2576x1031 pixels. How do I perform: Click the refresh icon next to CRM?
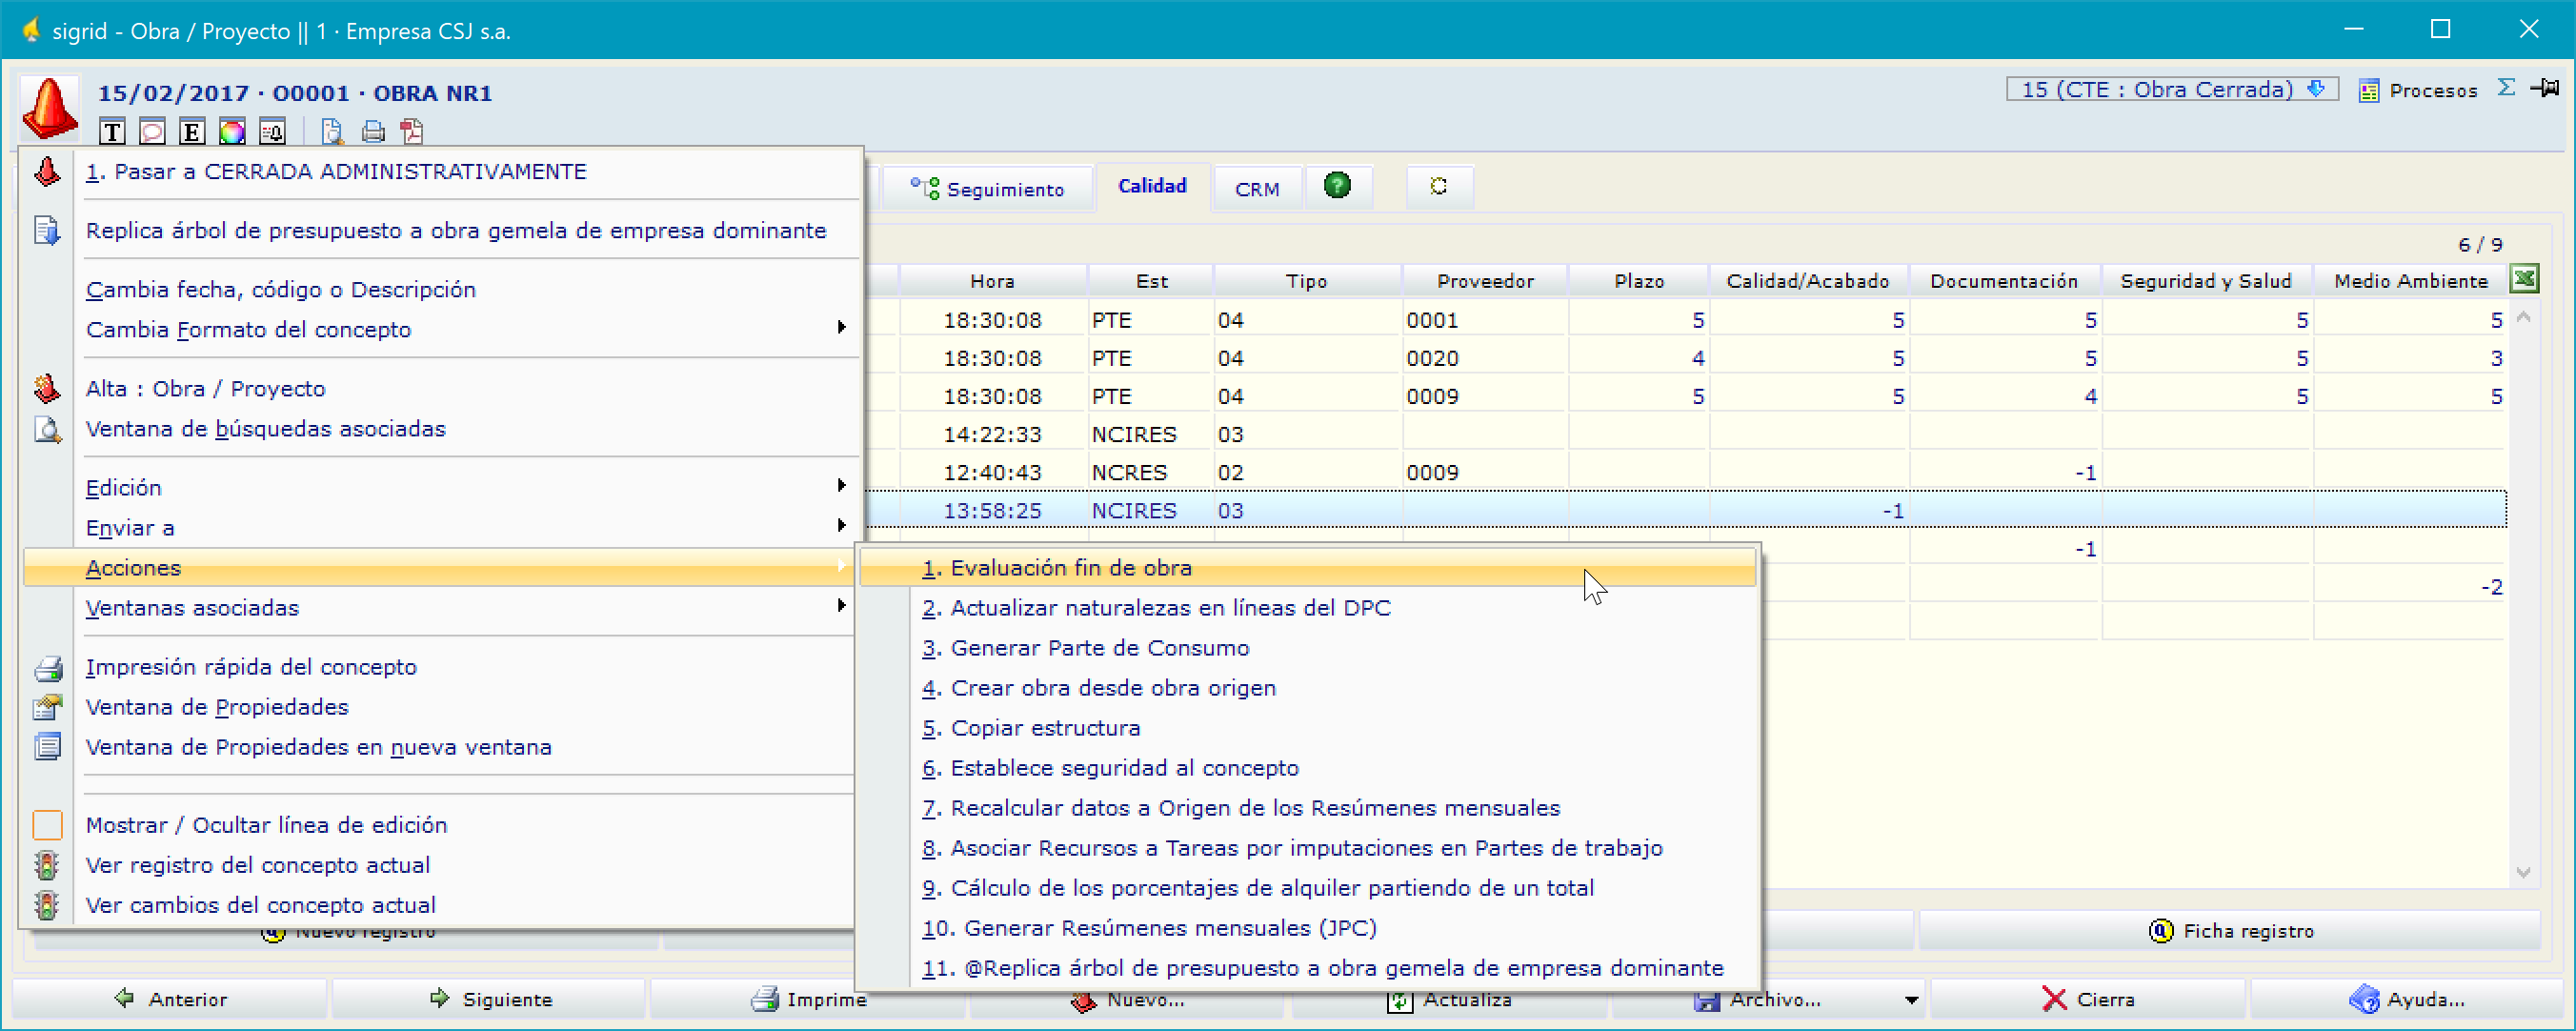click(1438, 186)
